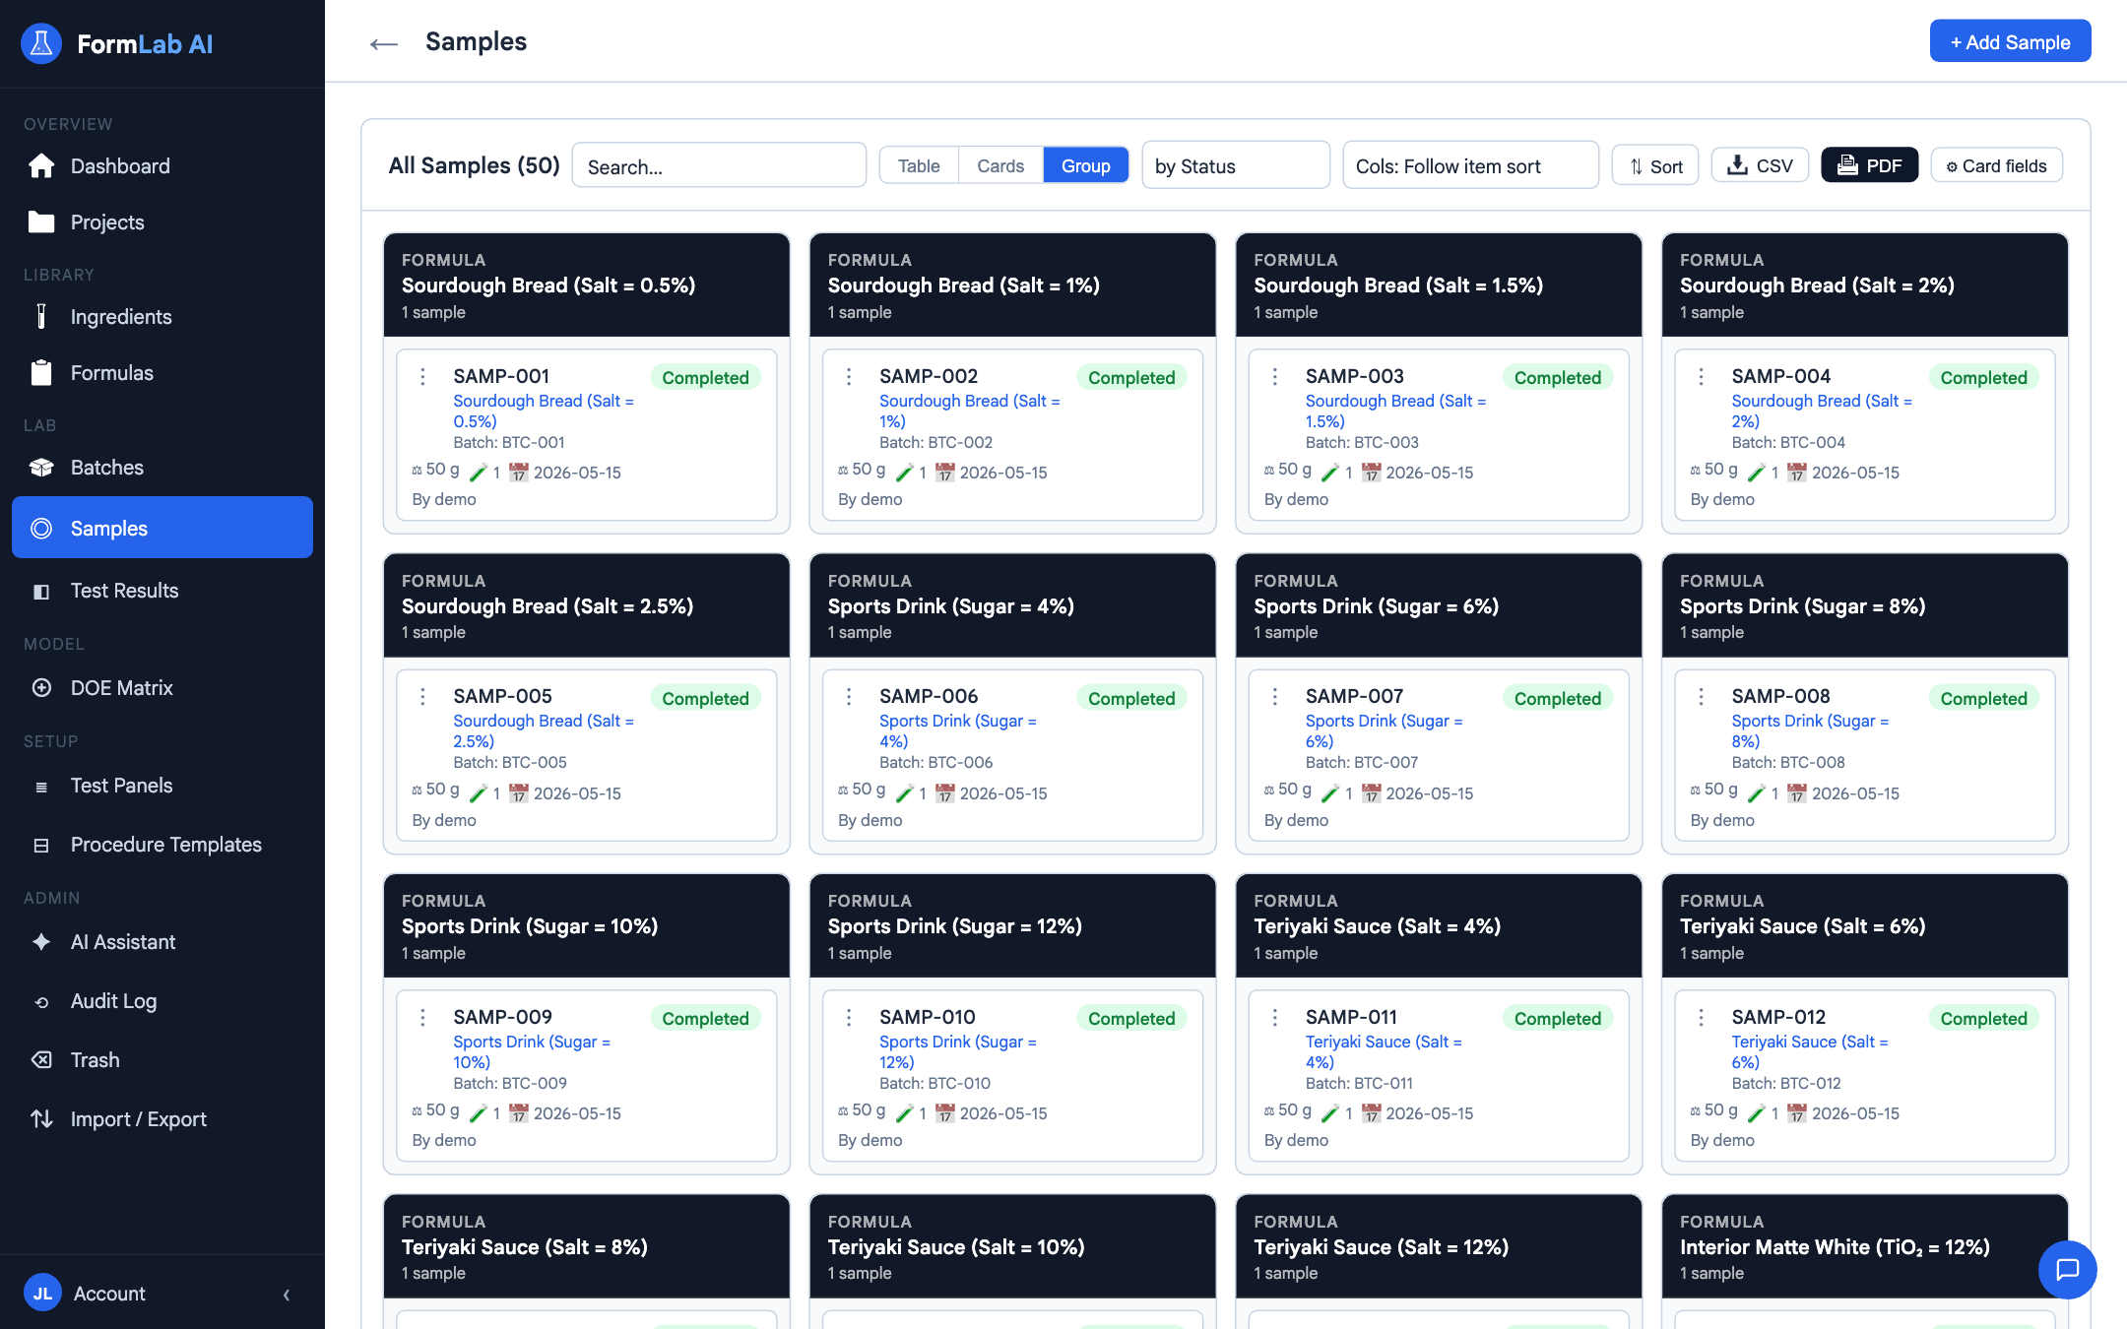Open the group by Status dropdown

click(1236, 165)
